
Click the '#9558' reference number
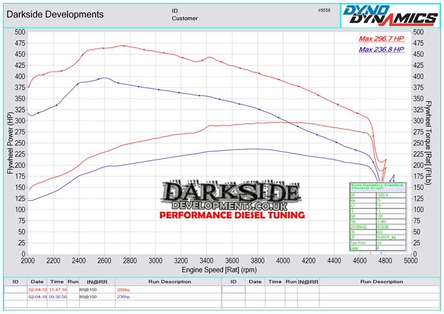click(324, 10)
